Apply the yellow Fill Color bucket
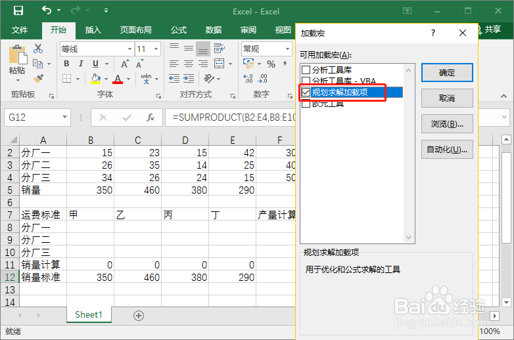 [95, 79]
